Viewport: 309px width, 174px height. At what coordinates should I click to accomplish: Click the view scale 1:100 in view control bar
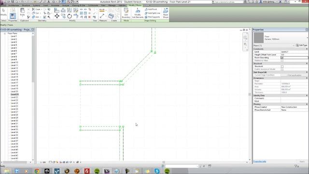(43, 162)
